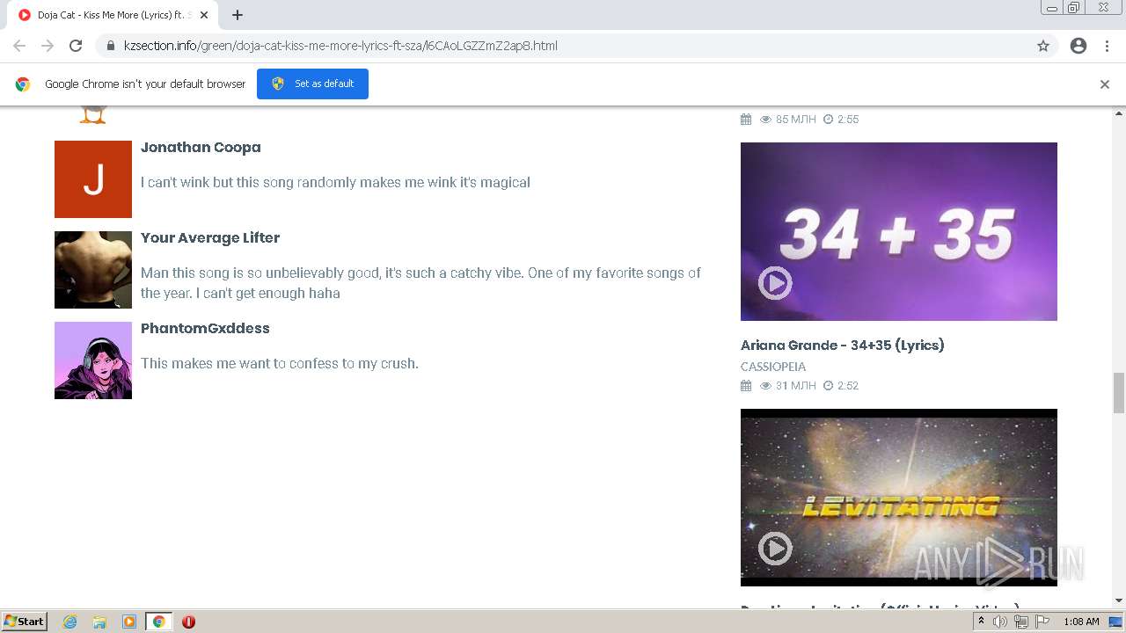Click the scrollbar up arrow
1126x633 pixels.
(x=1119, y=113)
